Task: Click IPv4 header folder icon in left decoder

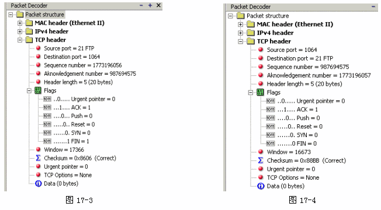Action: pos(29,32)
